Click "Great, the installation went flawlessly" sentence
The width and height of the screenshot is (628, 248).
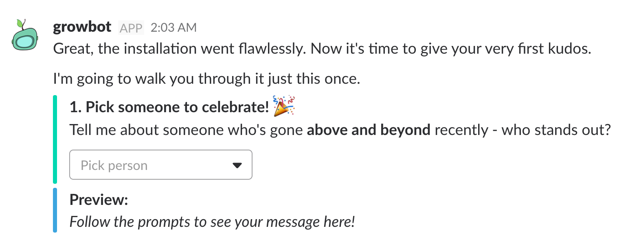pyautogui.click(x=180, y=50)
